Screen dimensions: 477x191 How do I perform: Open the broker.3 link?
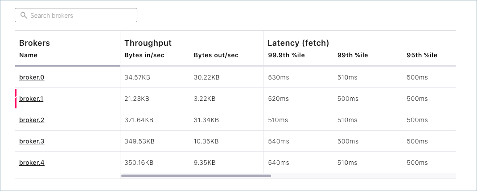click(32, 141)
